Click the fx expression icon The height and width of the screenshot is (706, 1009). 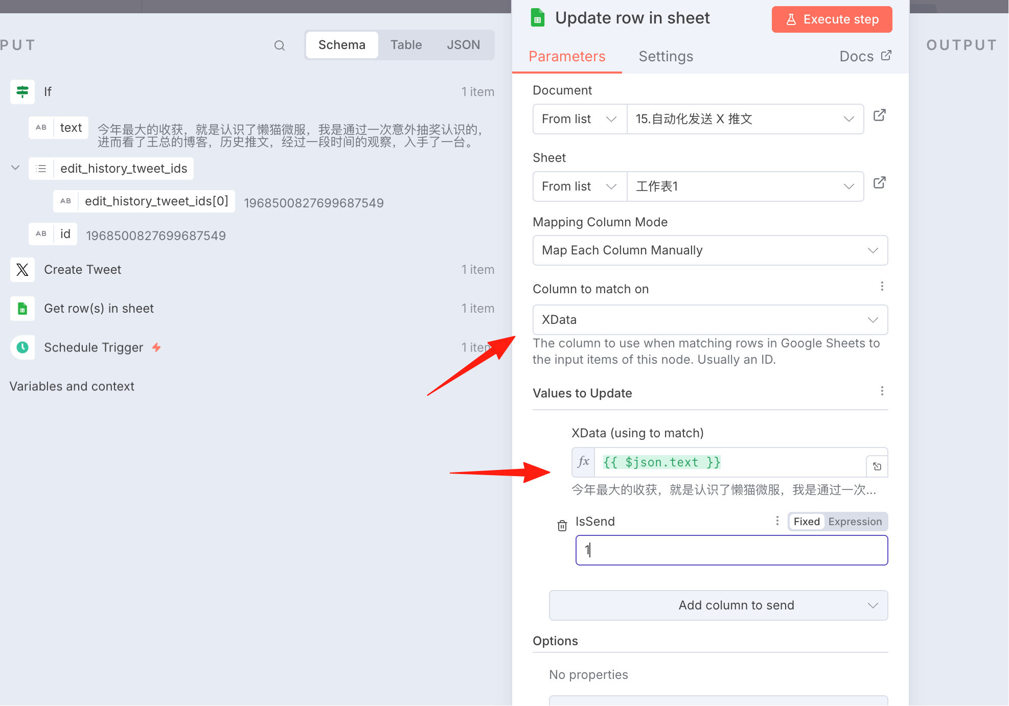583,462
